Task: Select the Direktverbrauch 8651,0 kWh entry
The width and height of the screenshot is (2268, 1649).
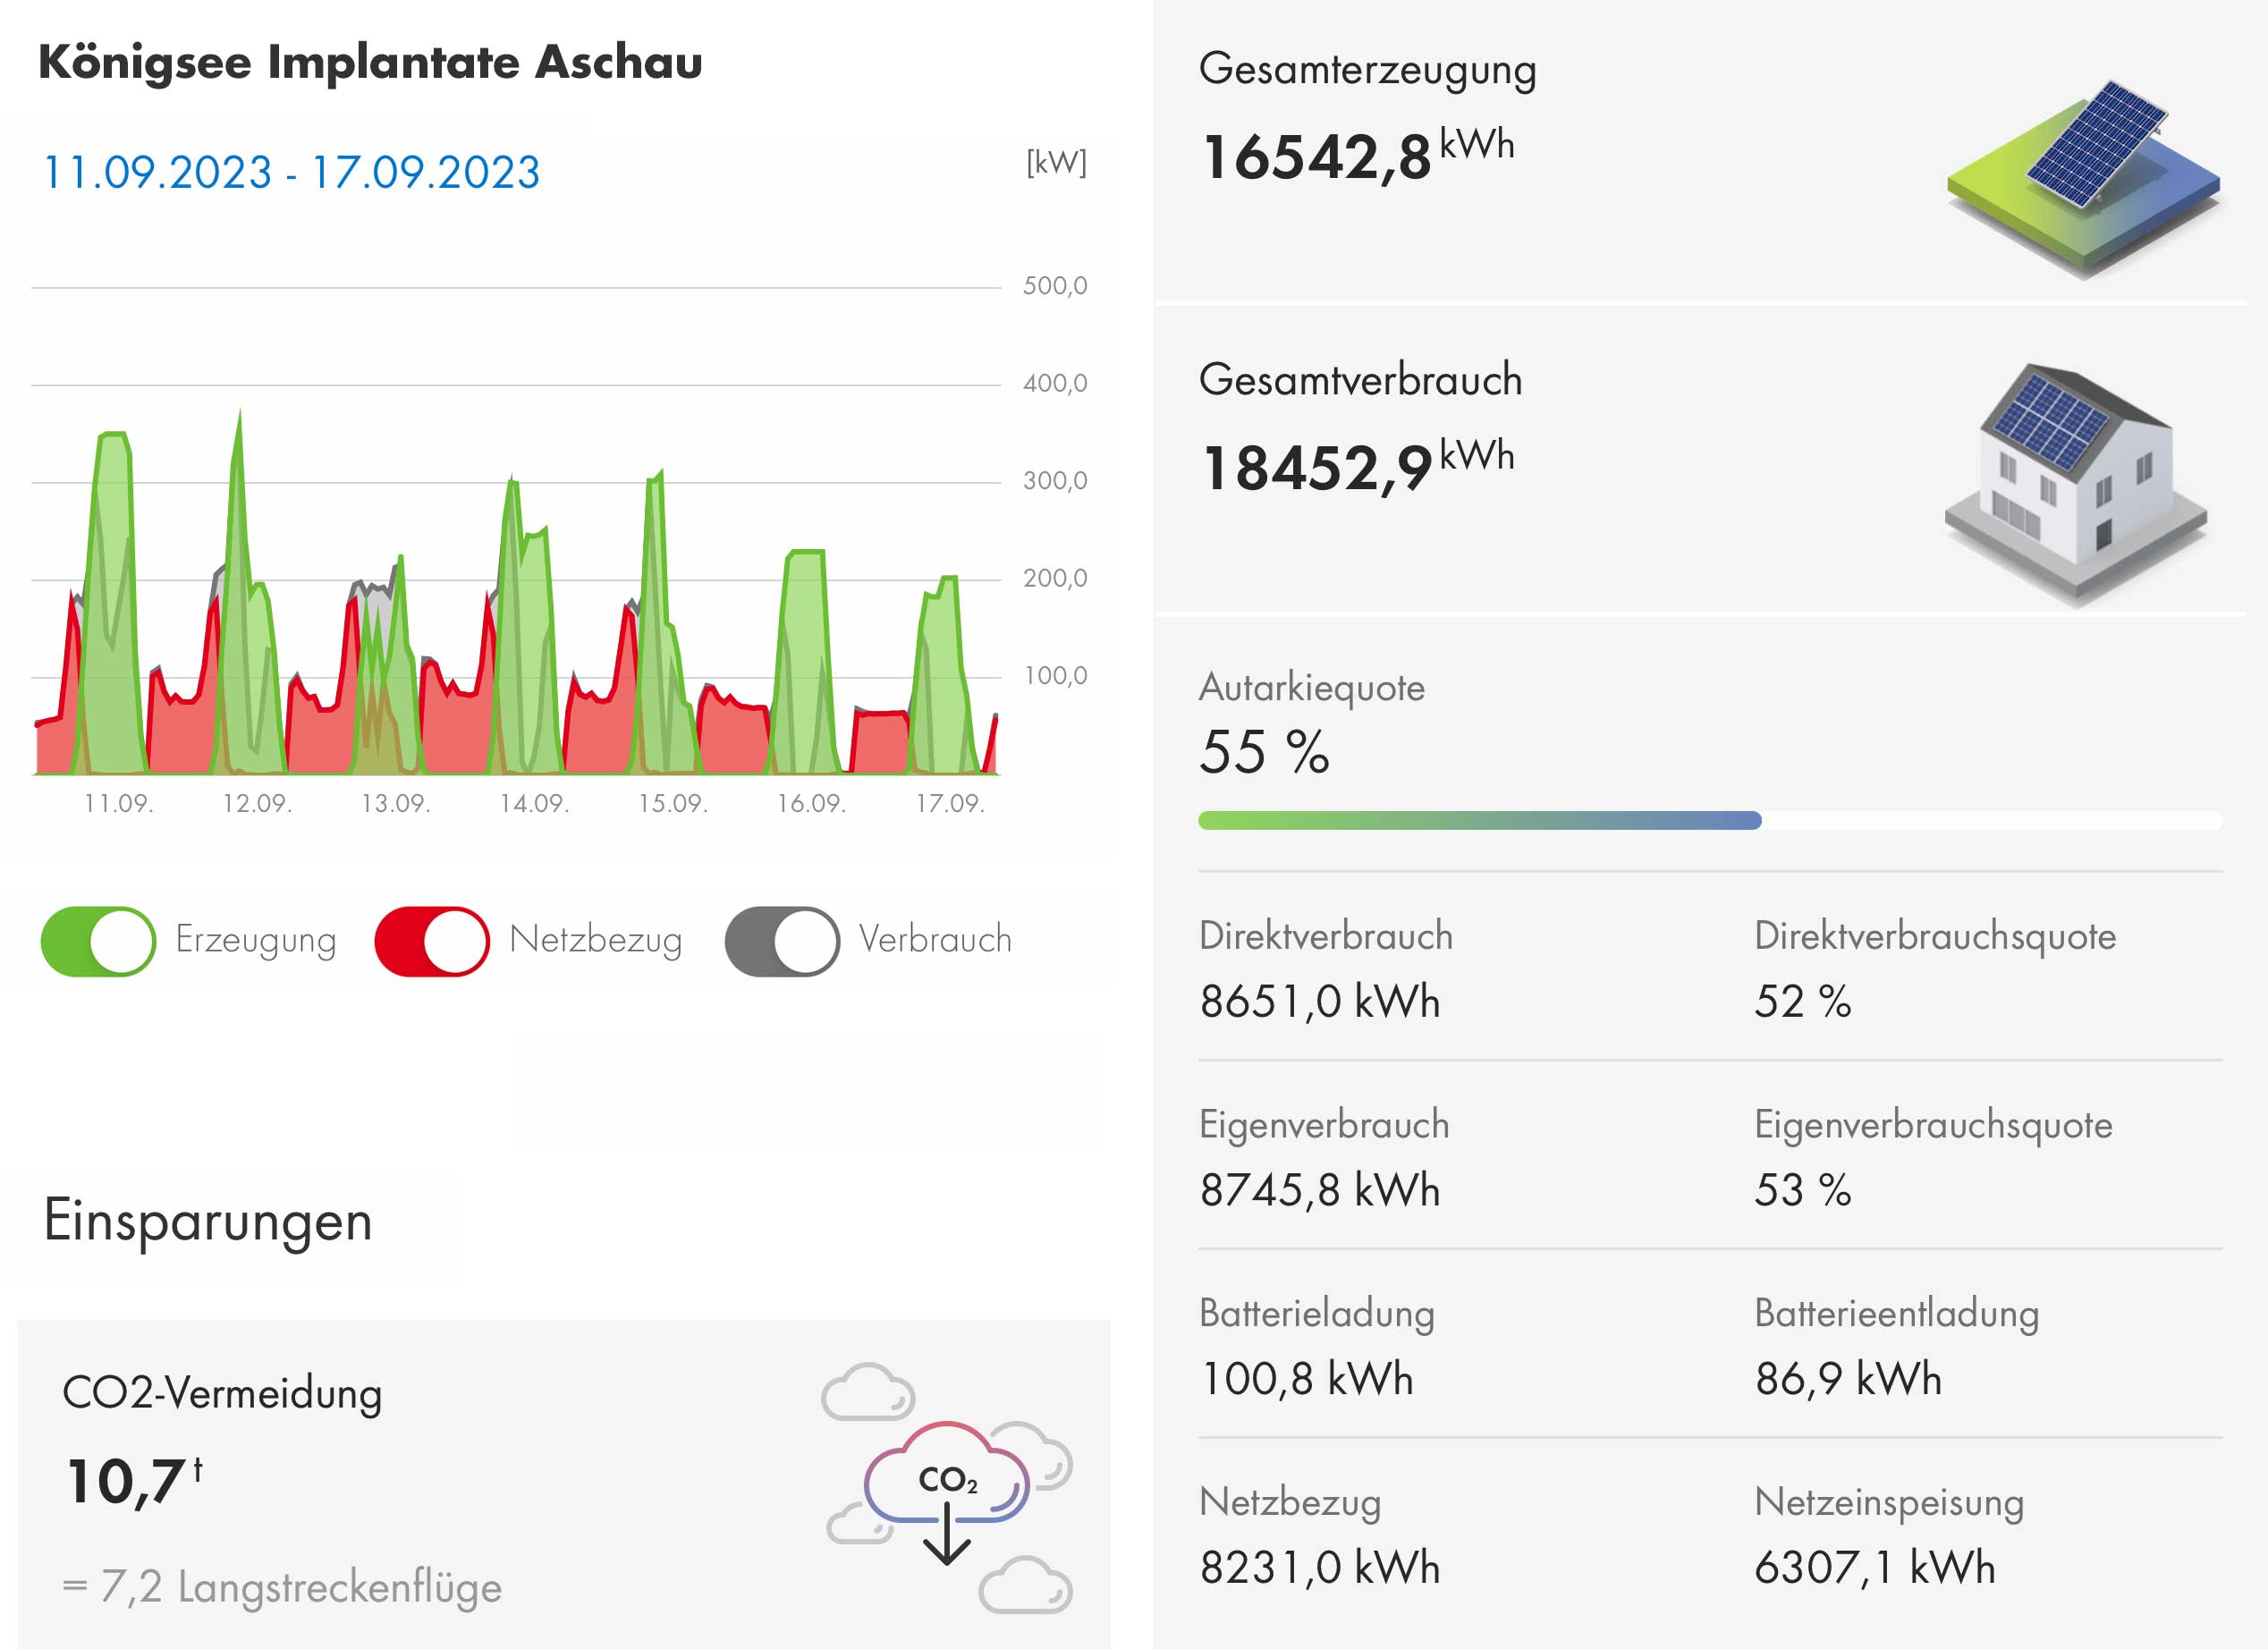Action: pos(1319,1001)
